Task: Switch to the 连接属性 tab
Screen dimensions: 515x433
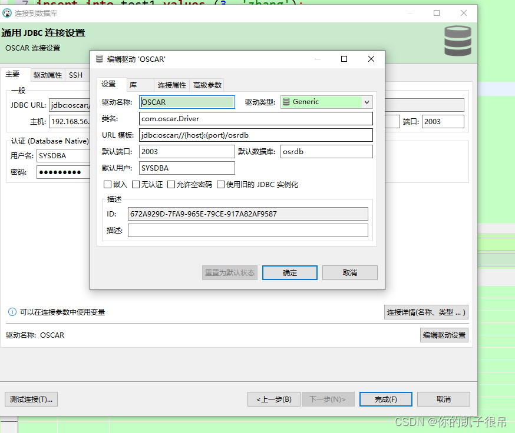Action: click(x=170, y=84)
